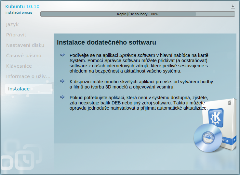Click the arrow bullet beside 'K dispozici máte'
Screen dimensions: 240x175
coord(62,81)
